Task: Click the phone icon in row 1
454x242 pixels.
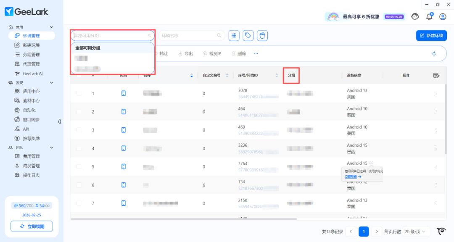Action: click(x=123, y=93)
